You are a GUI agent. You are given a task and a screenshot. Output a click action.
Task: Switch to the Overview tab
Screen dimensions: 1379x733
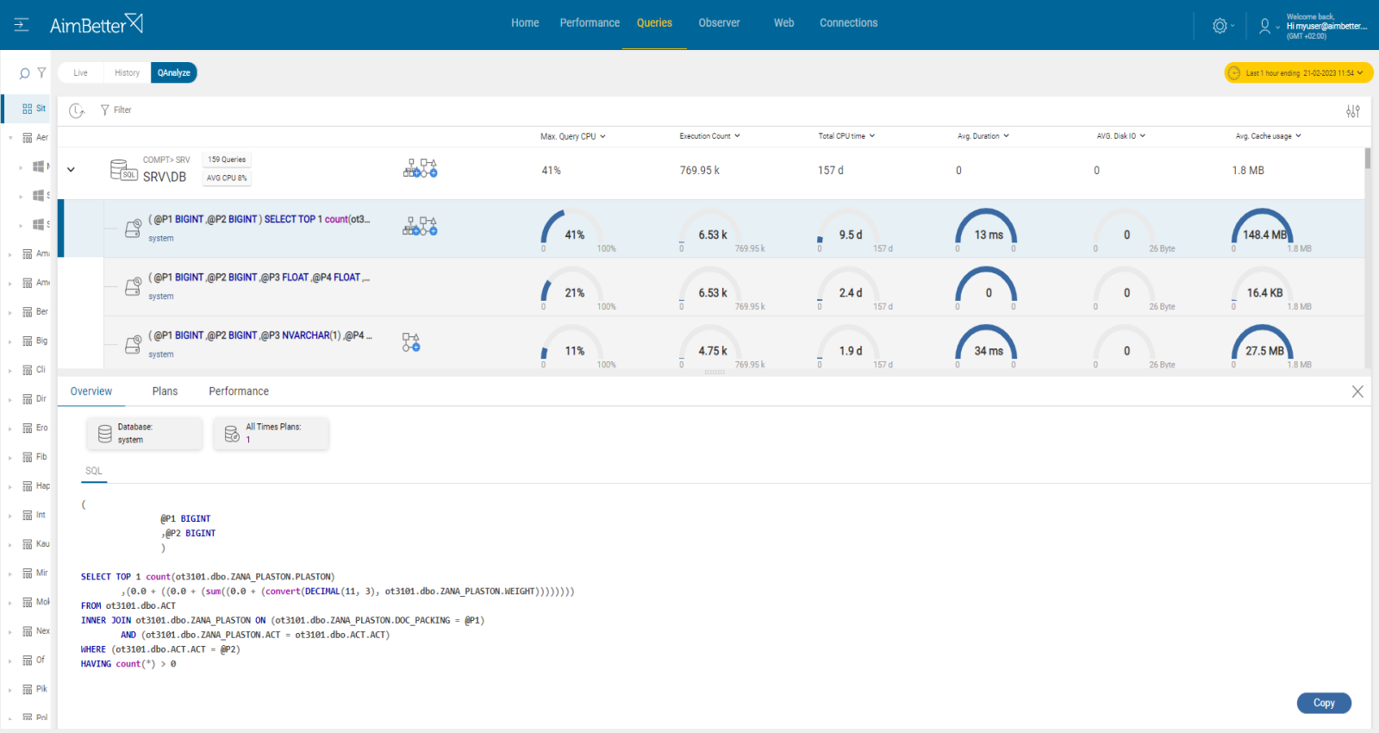tap(91, 392)
